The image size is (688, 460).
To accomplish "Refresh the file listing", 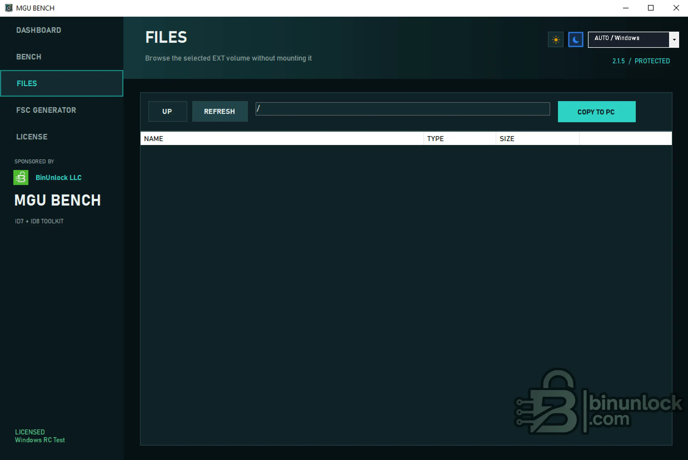I will [x=220, y=111].
